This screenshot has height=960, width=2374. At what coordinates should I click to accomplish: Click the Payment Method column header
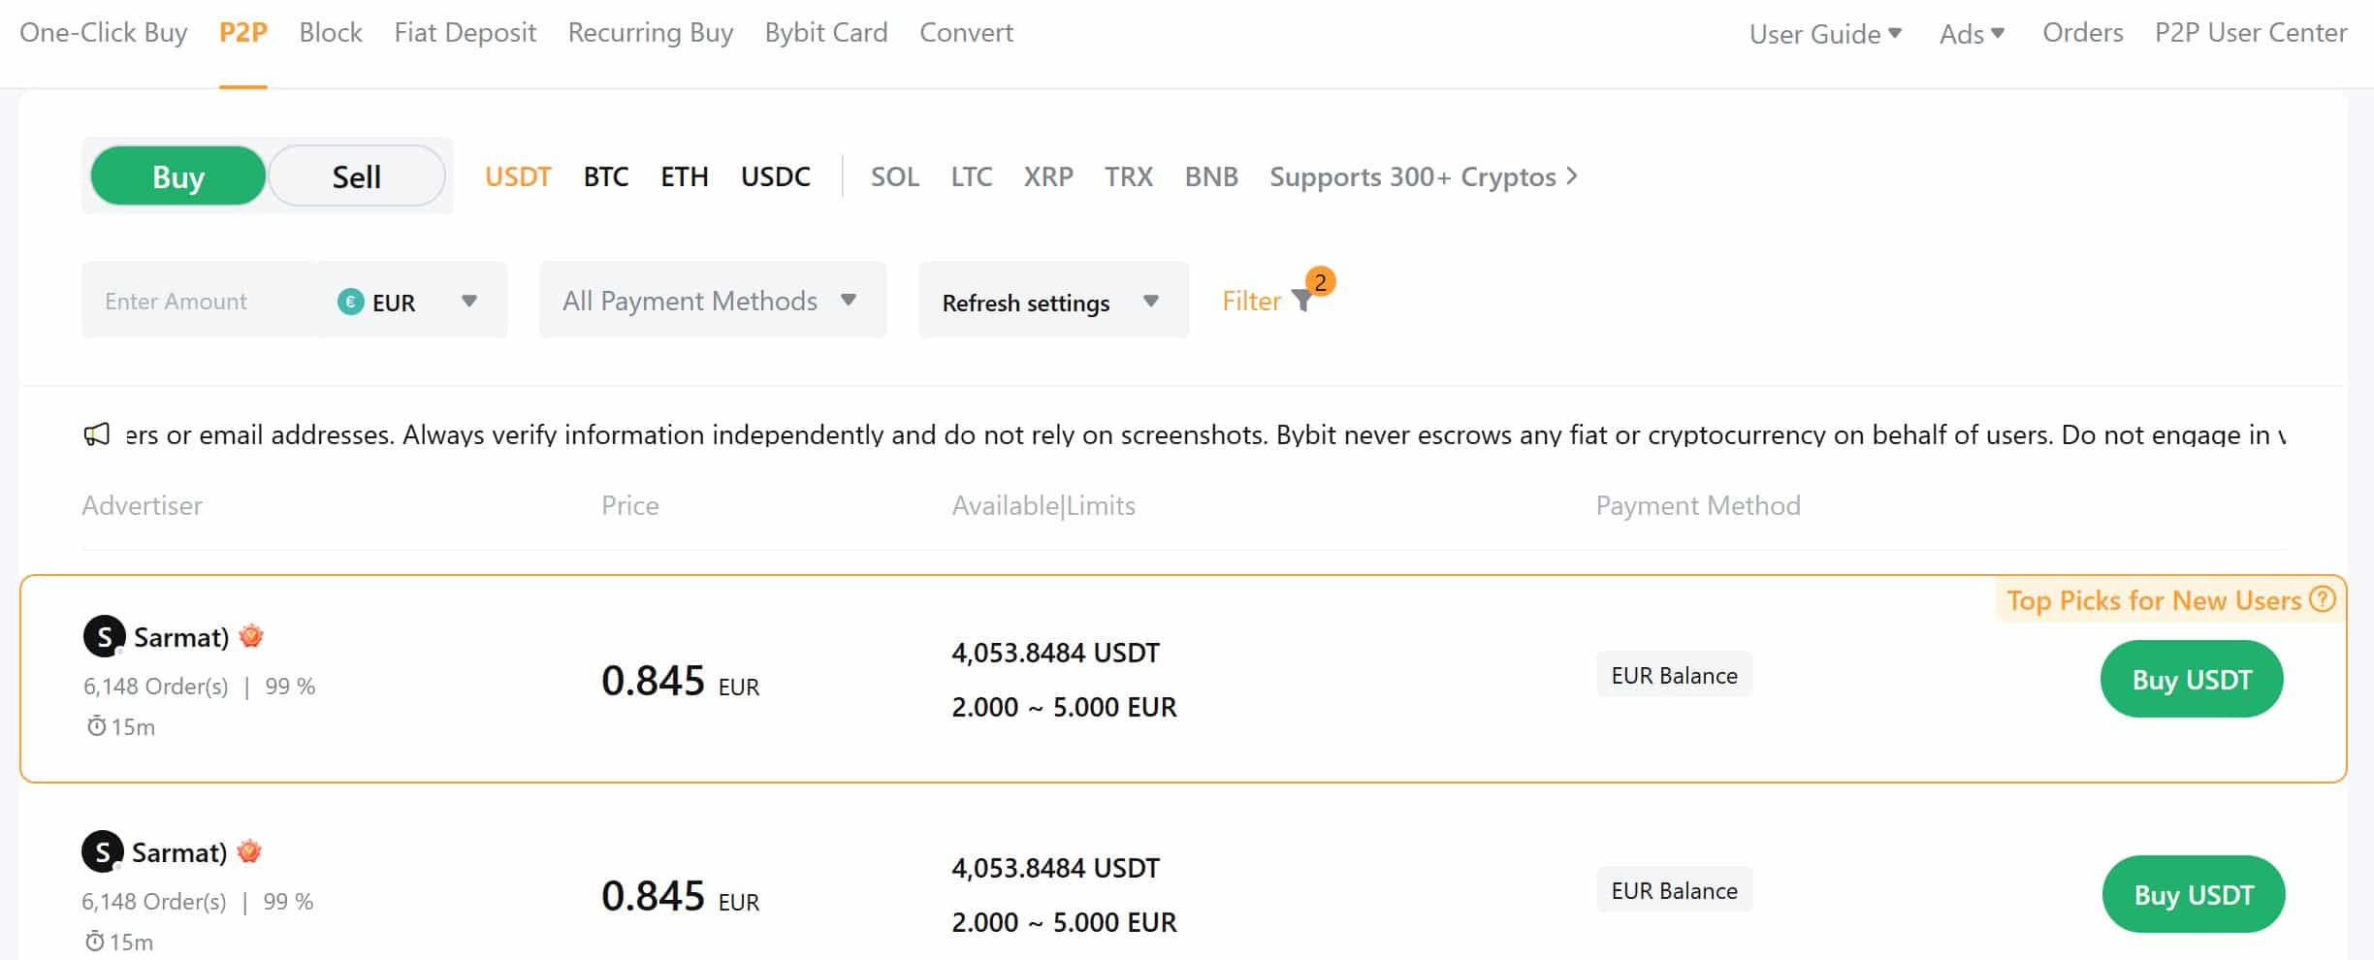click(x=1698, y=505)
